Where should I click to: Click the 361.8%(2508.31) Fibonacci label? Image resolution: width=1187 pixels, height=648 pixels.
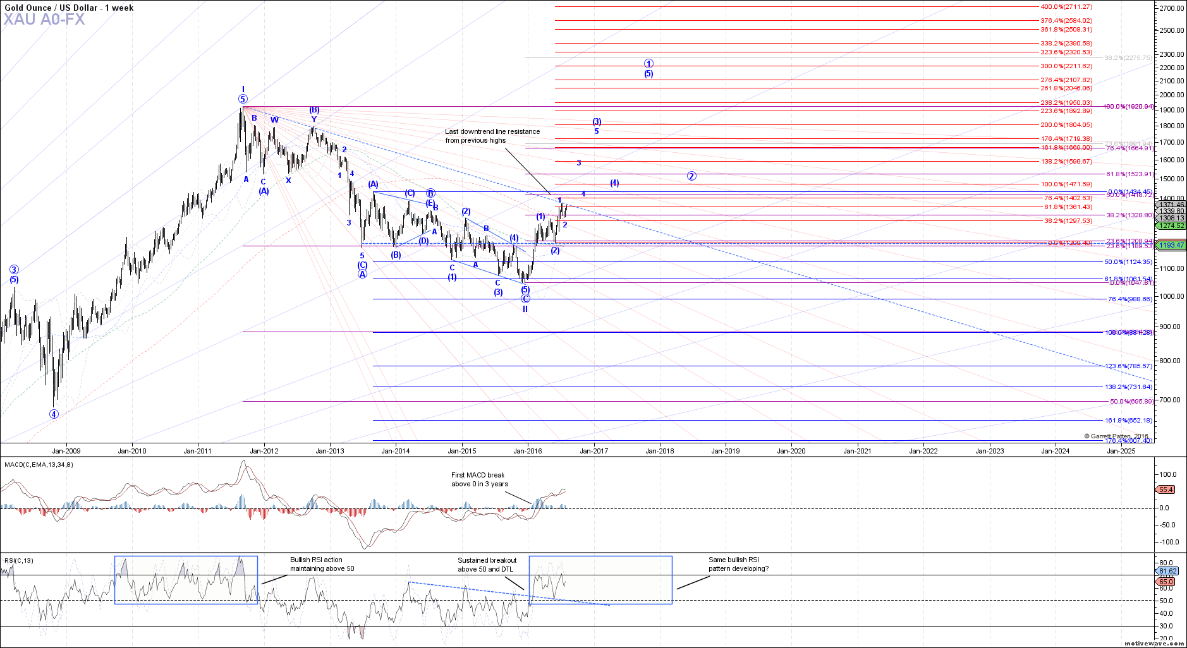click(1066, 30)
